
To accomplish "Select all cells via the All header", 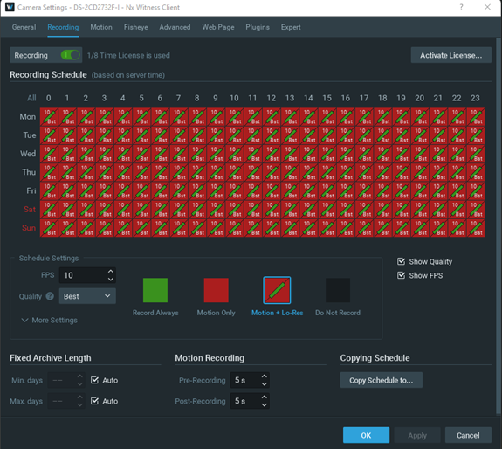I will coord(31,98).
